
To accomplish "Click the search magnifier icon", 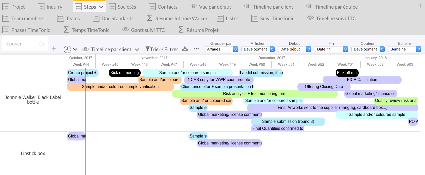I will 42,44.
